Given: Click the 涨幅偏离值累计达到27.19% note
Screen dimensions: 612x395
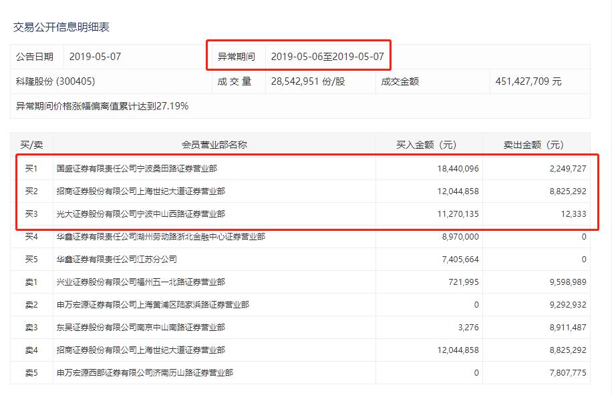Looking at the screenshot, I should (x=102, y=105).
